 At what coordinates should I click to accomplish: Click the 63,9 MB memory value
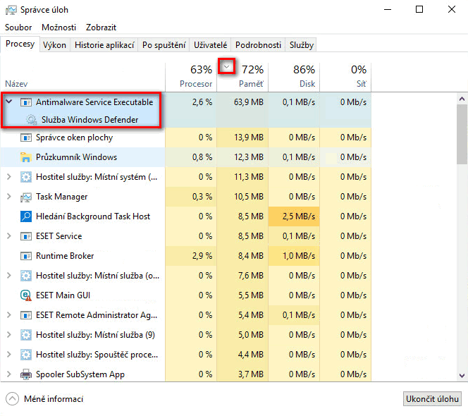click(249, 102)
